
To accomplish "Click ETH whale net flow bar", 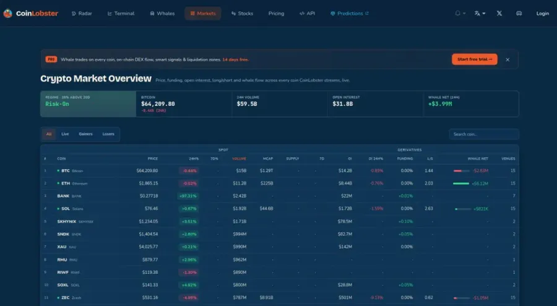I will pyautogui.click(x=461, y=183).
